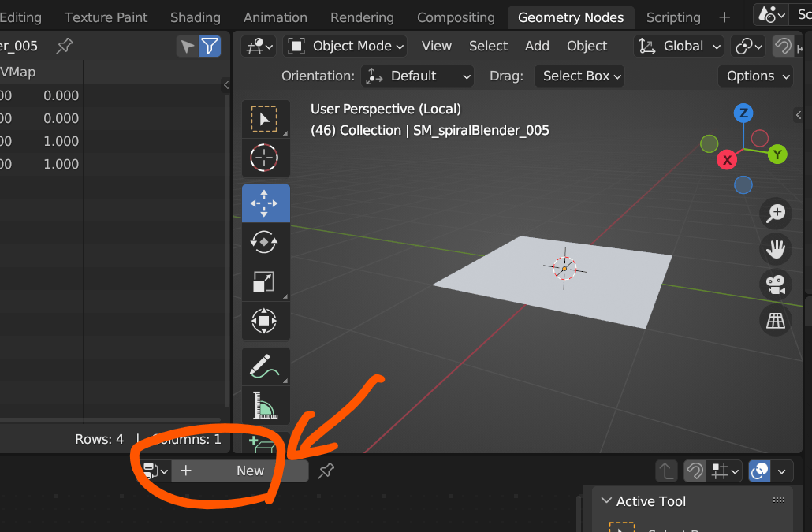
Task: Switch to the Texture Paint workspace tab
Action: click(106, 17)
